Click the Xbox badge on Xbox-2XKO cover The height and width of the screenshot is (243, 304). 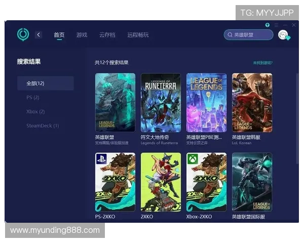[x=193, y=158]
